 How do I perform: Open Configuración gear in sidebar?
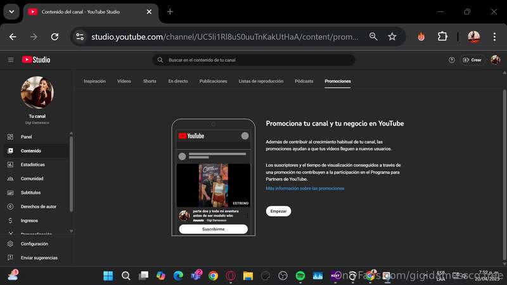(x=10, y=244)
